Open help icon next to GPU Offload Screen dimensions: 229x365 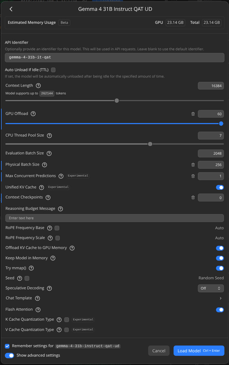tap(33, 114)
